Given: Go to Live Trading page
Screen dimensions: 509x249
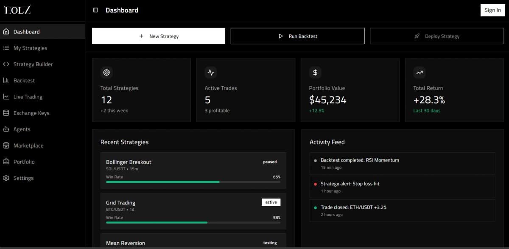Looking at the screenshot, I should [28, 97].
